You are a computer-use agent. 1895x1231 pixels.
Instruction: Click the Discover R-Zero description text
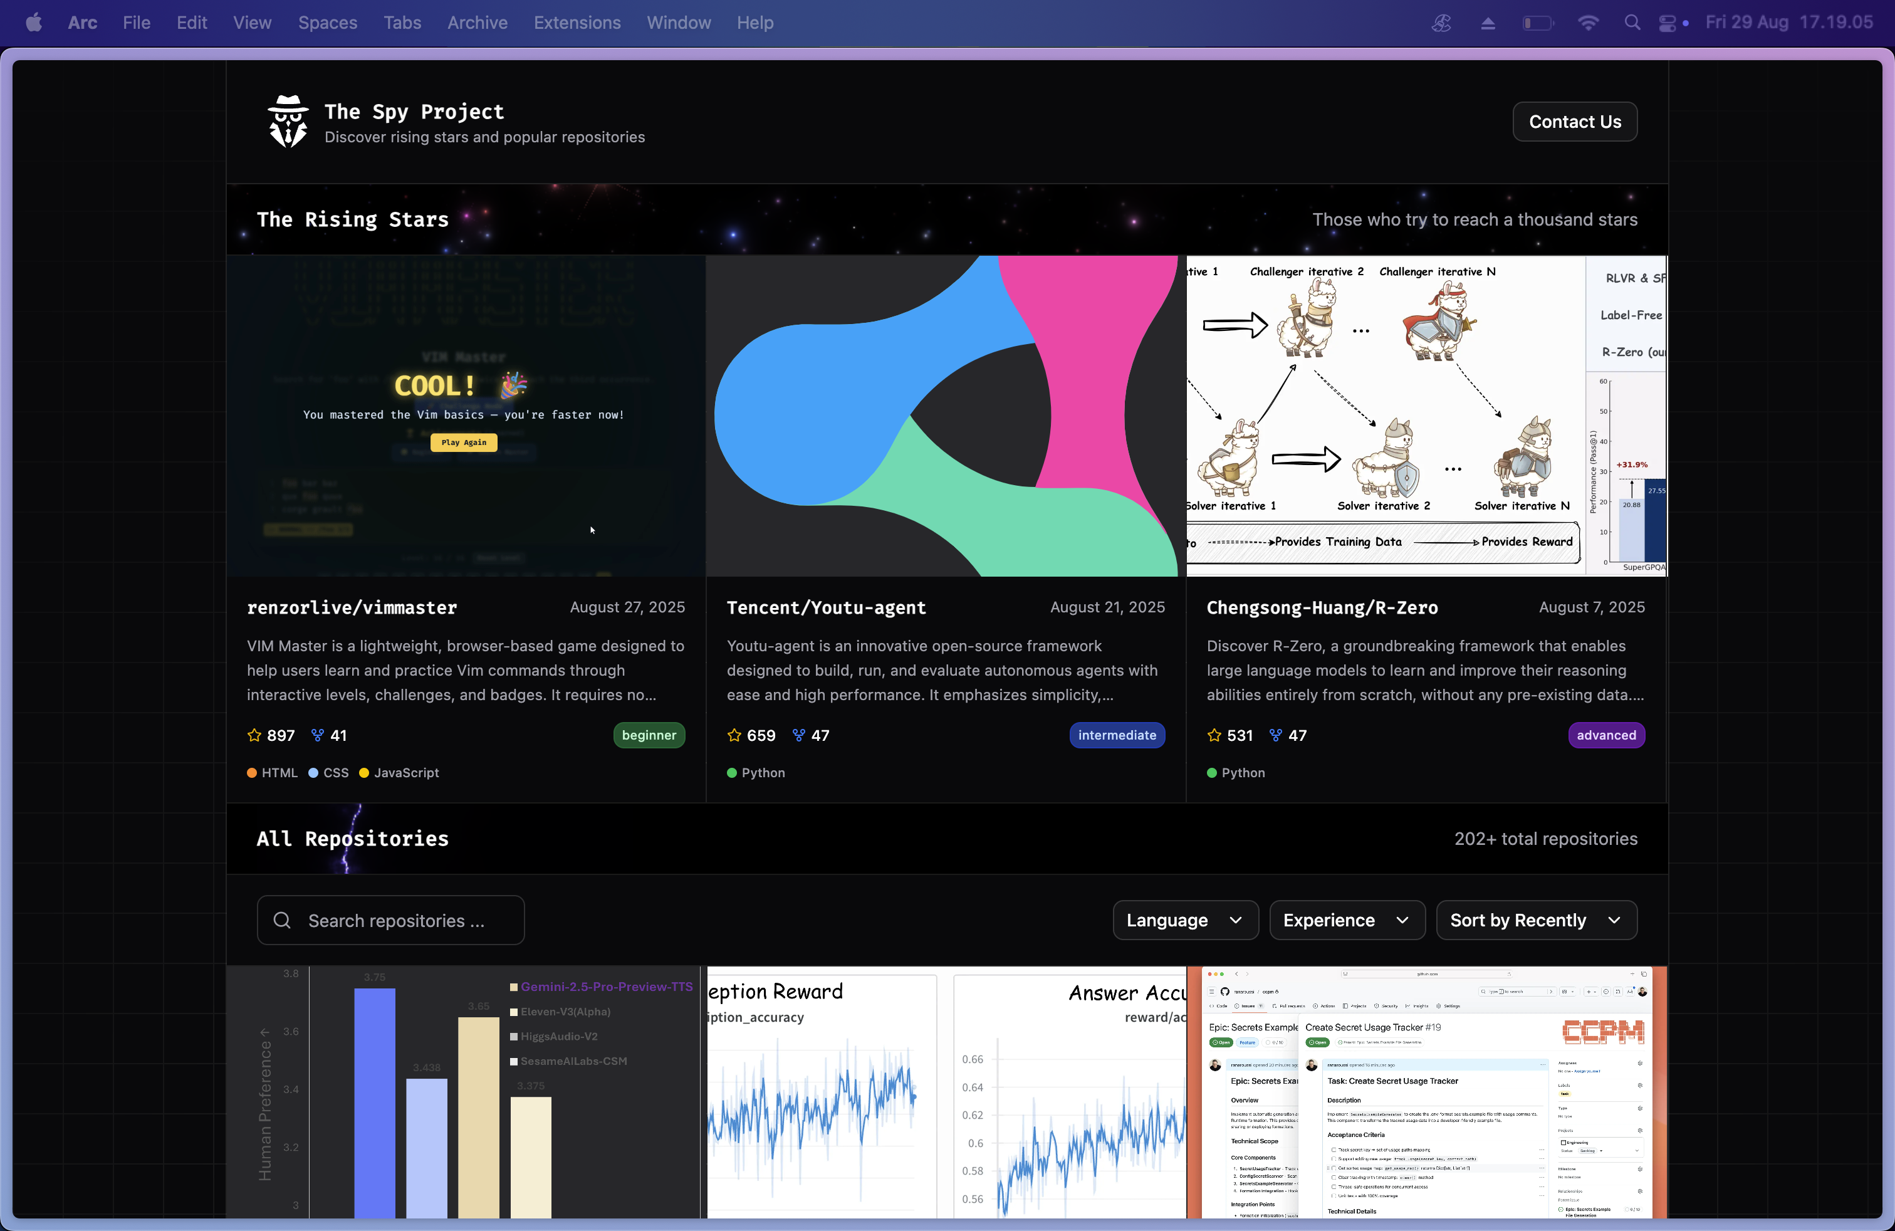tap(1424, 671)
